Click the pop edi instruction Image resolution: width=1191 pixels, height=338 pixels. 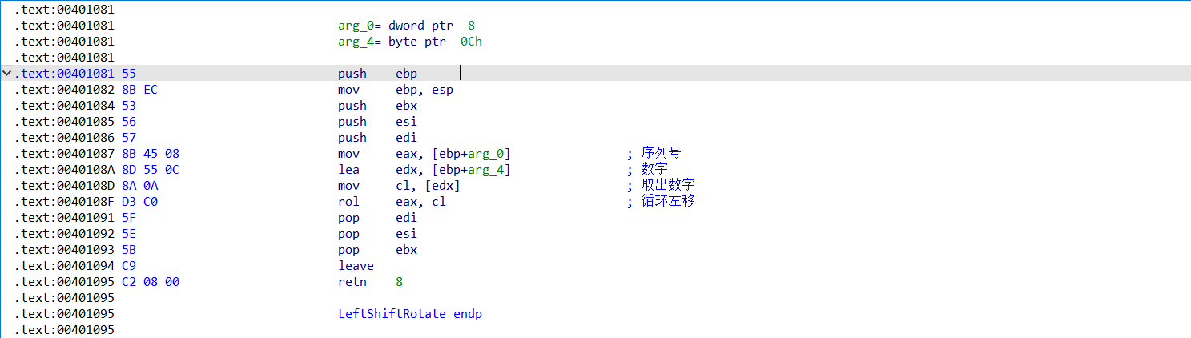376,218
